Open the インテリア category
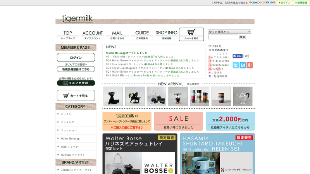310x174 pixels. pyautogui.click(x=67, y=122)
